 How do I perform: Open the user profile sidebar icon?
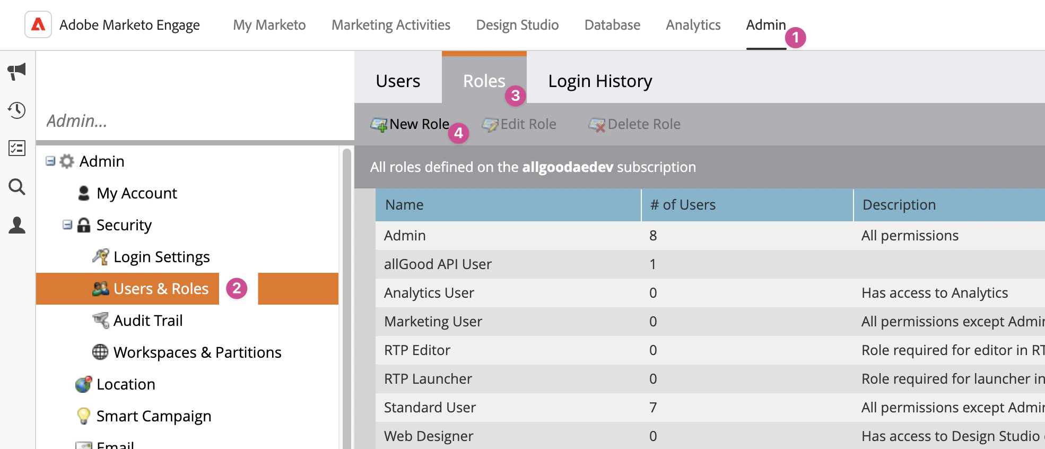click(17, 225)
